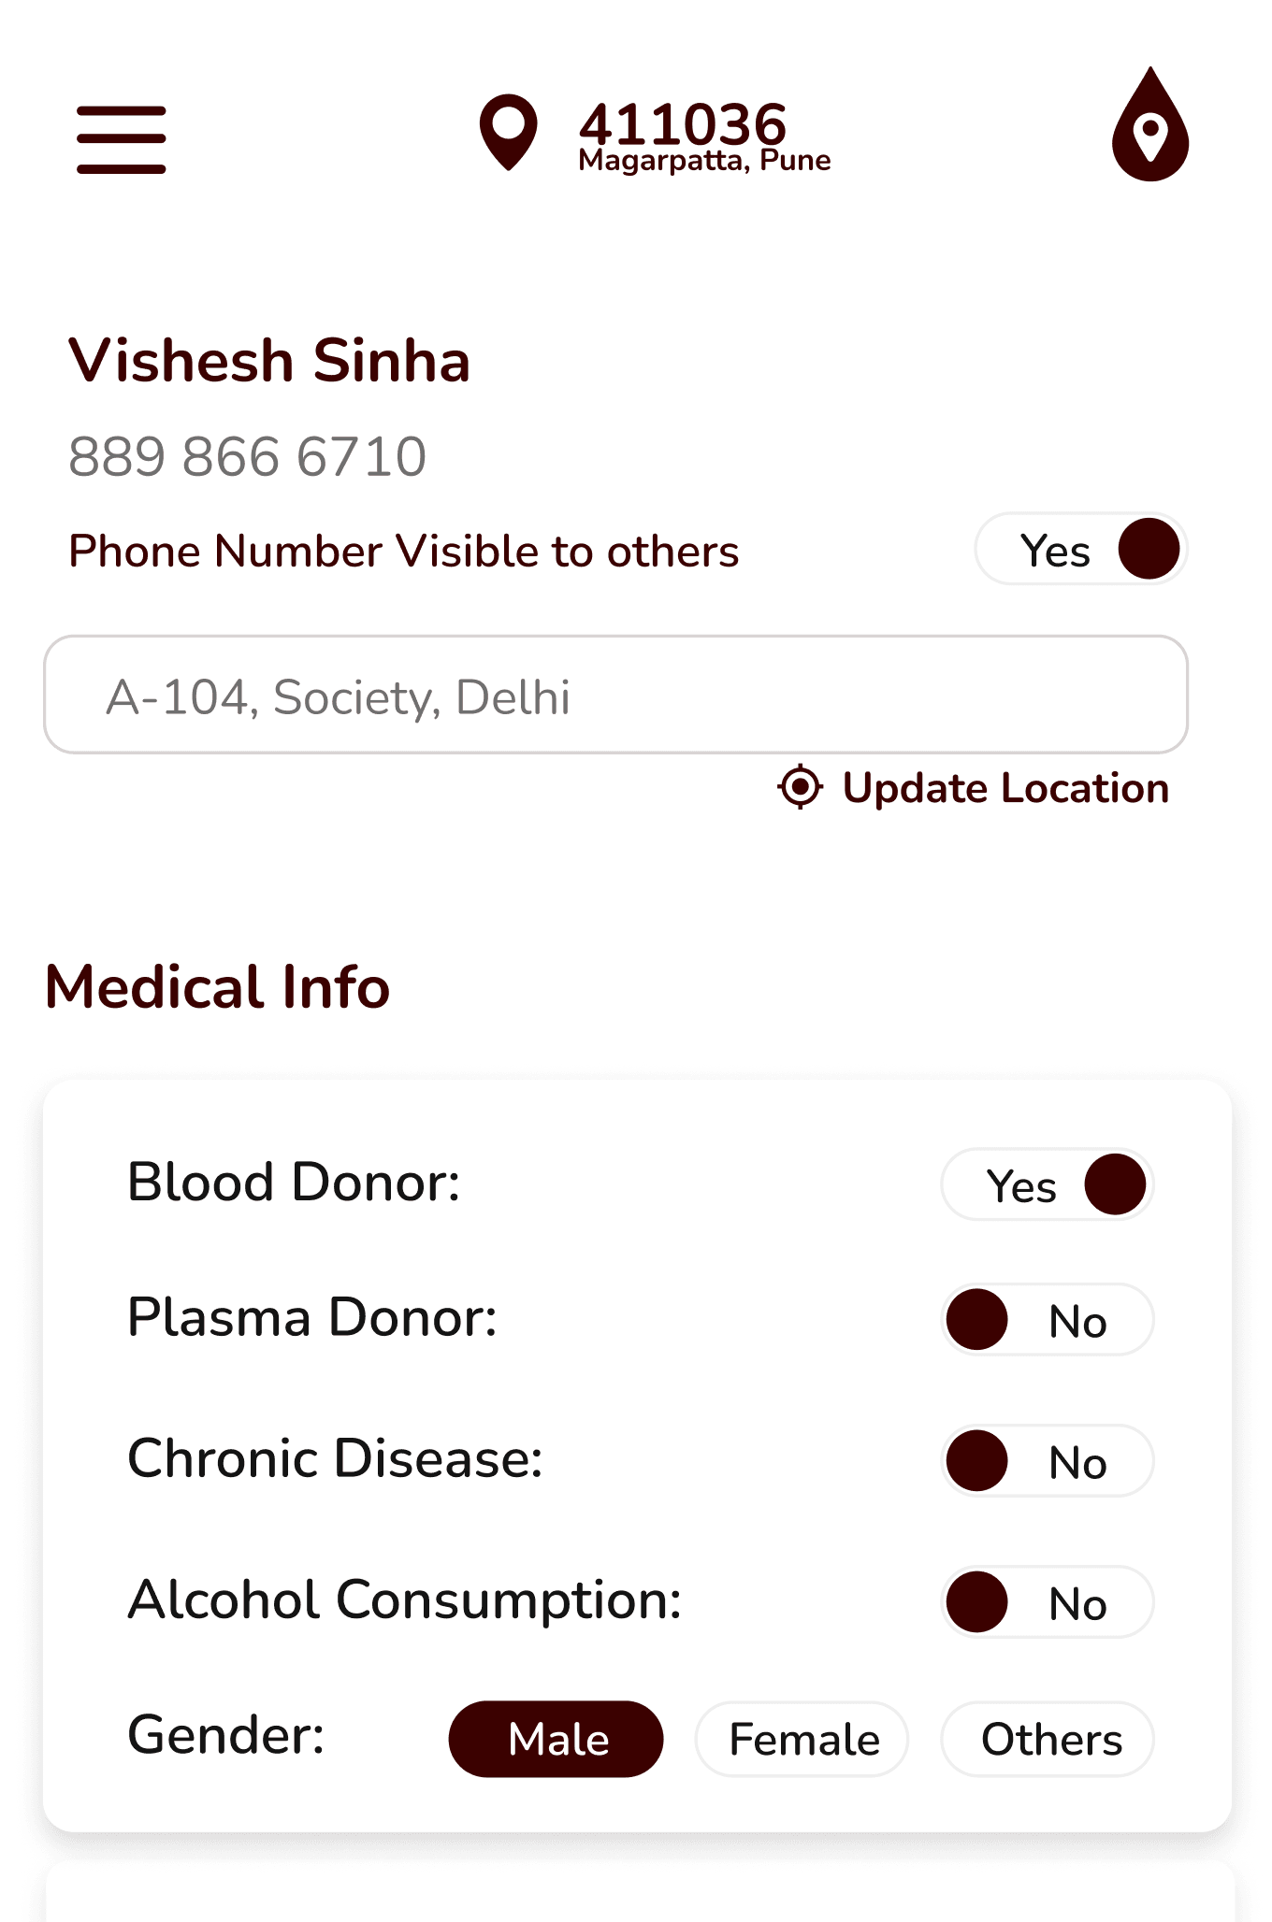
Task: Toggle the Chronic Disease switch
Action: (1048, 1461)
